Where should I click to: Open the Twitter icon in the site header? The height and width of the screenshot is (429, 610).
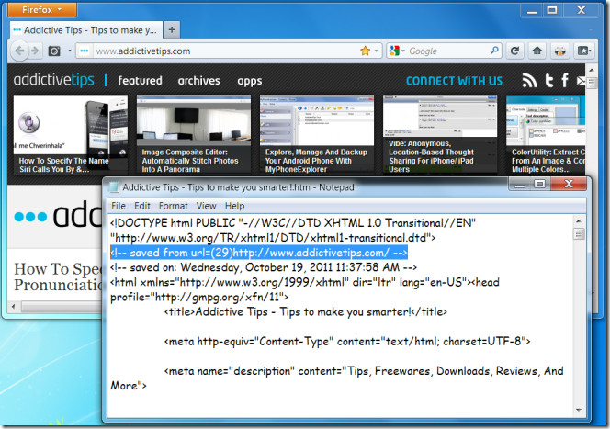point(549,81)
